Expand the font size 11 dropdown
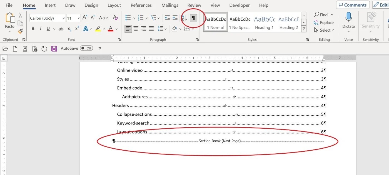This screenshot has height=175, width=389. click(79, 18)
